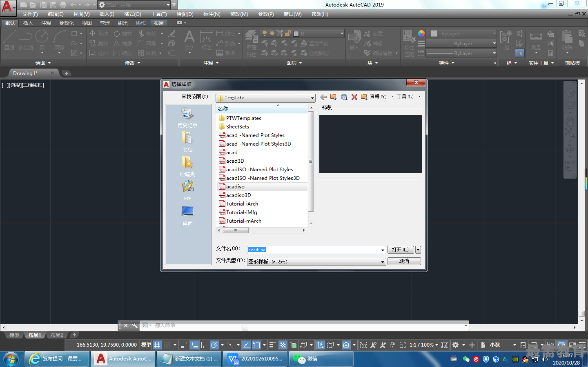Toggle lineweight display in status bar
Image resolution: width=588 pixels, height=367 pixels.
coord(273,345)
